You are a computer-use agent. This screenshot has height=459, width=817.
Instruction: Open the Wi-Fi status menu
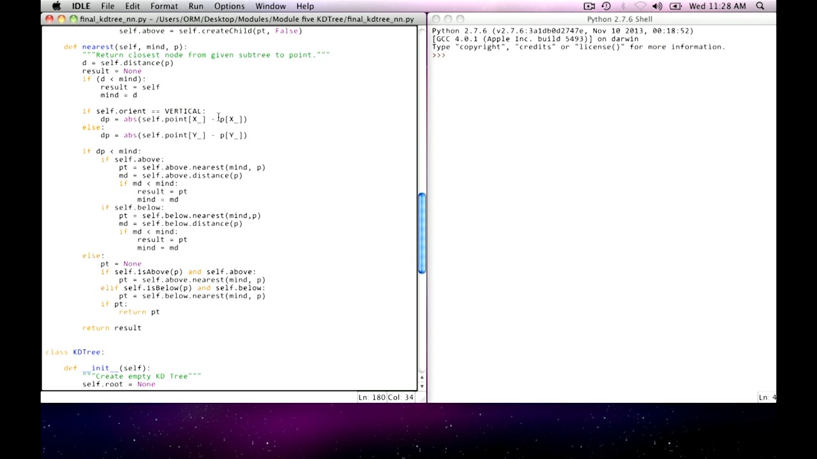(x=640, y=6)
